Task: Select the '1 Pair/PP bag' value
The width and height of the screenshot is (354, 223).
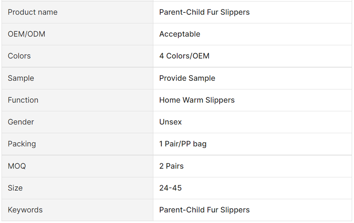Action: point(183,144)
